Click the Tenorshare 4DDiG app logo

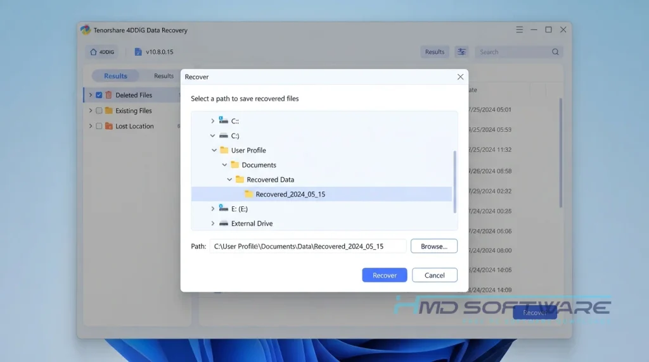(86, 30)
